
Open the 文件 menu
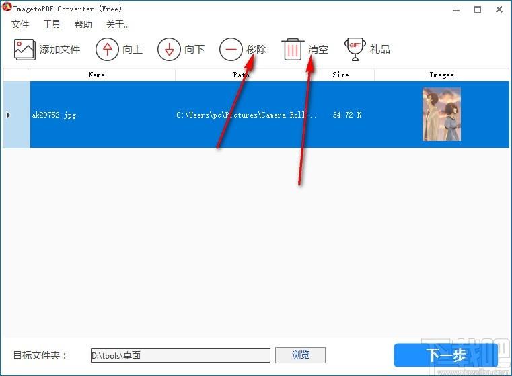[20, 24]
